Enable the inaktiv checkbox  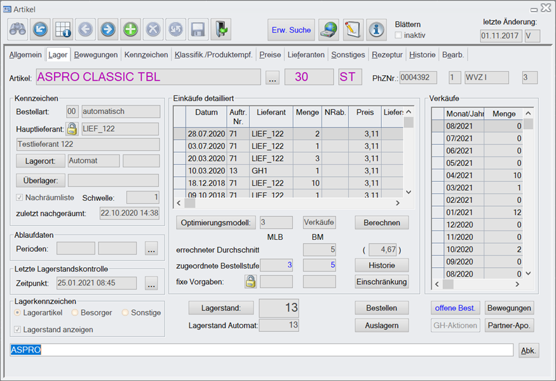(398, 35)
